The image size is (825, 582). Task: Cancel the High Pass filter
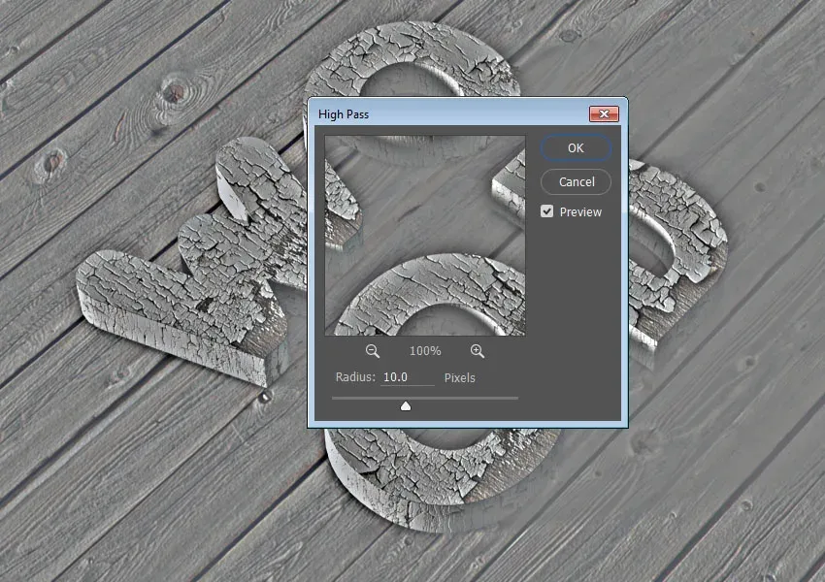pyautogui.click(x=576, y=182)
